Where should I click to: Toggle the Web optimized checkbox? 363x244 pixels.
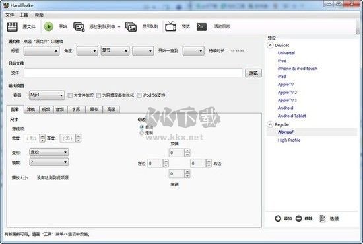coord(98,95)
